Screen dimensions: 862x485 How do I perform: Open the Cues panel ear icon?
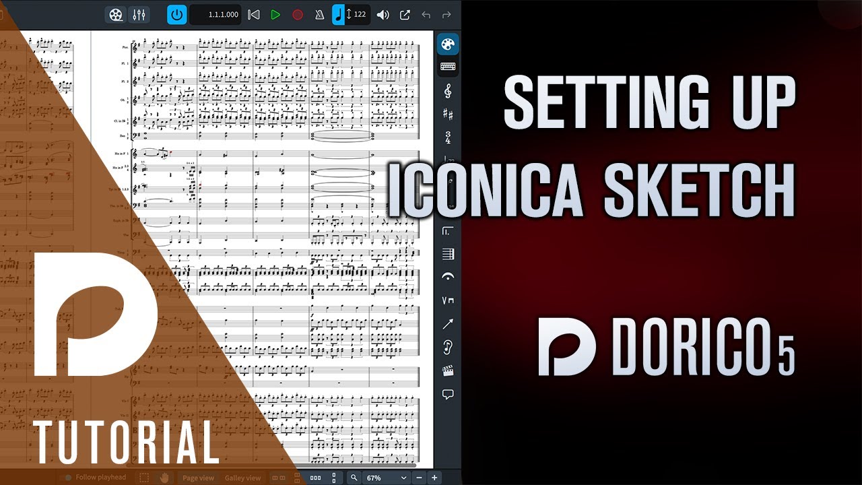448,348
